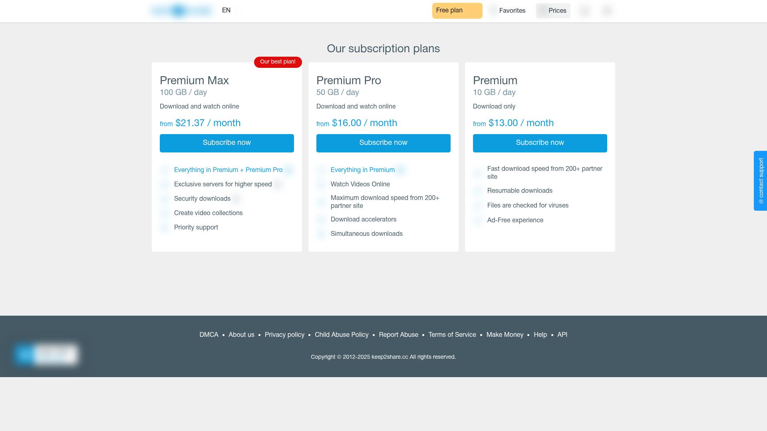The height and width of the screenshot is (431, 767).
Task: Open the contact support side tab
Action: tap(760, 181)
